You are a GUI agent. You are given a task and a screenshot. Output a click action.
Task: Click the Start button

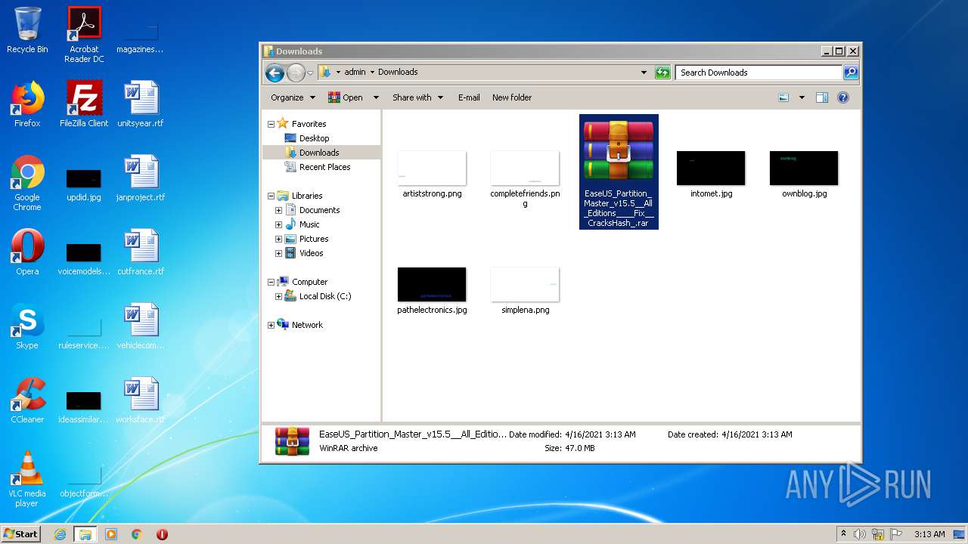tap(20, 534)
